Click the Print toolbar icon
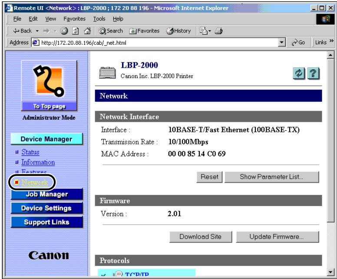This screenshot has height=279, width=337. coord(219,31)
